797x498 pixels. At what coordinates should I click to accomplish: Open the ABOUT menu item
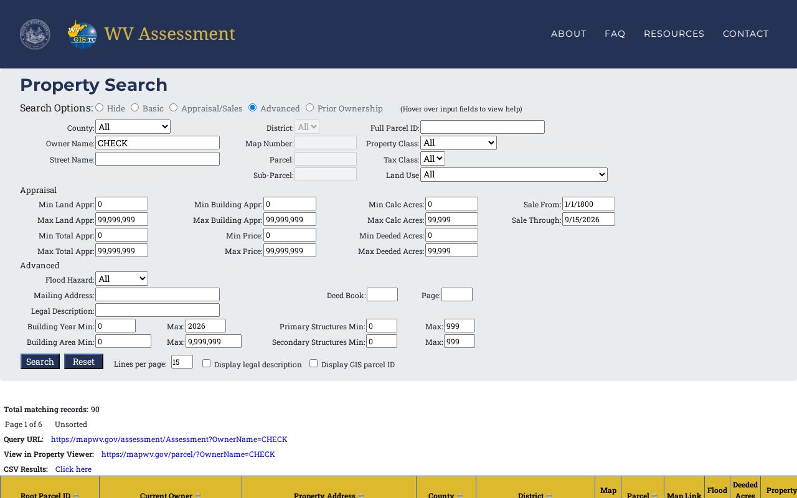click(568, 34)
